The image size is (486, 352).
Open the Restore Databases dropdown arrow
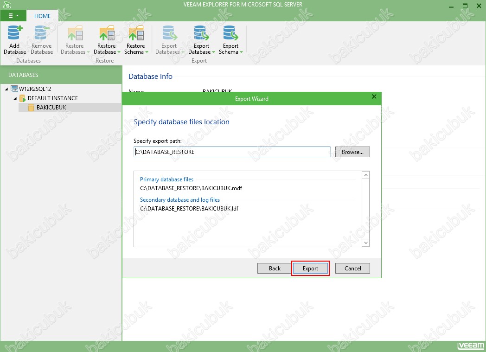click(88, 52)
